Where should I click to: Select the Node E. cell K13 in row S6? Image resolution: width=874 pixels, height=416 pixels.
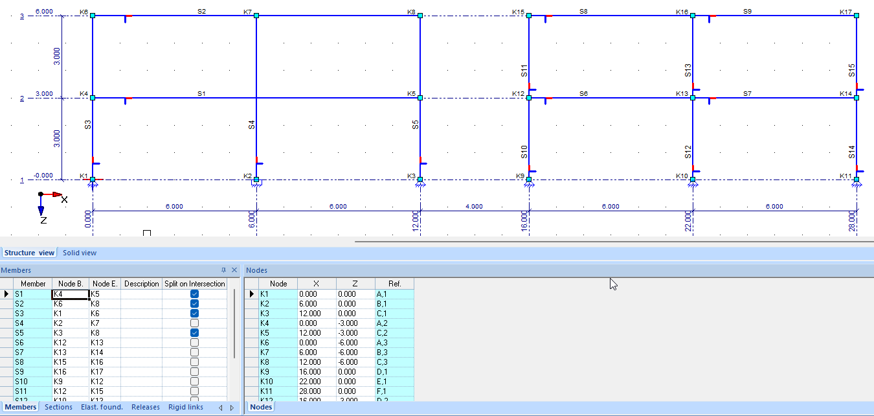click(x=105, y=343)
